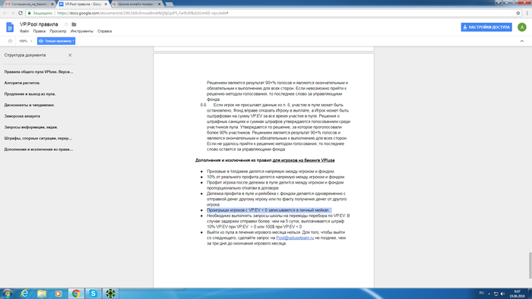Open a new browser tab

tap(169, 4)
